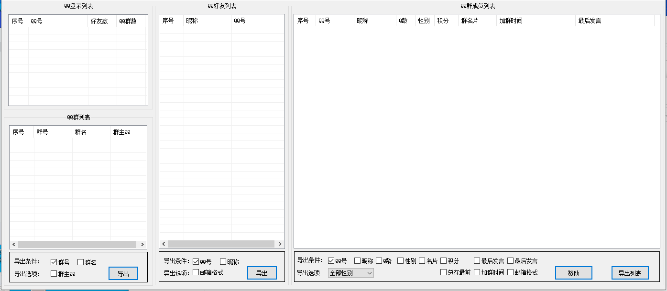Click 昵称 column header in QQ群成员列表
Image resolution: width=667 pixels, height=291 pixels.
(x=375, y=21)
